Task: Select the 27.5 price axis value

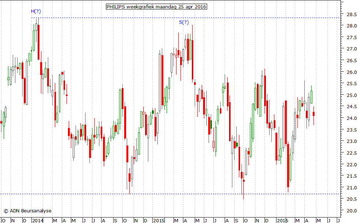Action: coord(351,38)
